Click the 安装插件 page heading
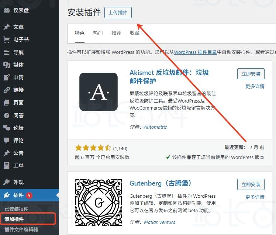The width and height of the screenshot is (276, 235). pos(84,13)
